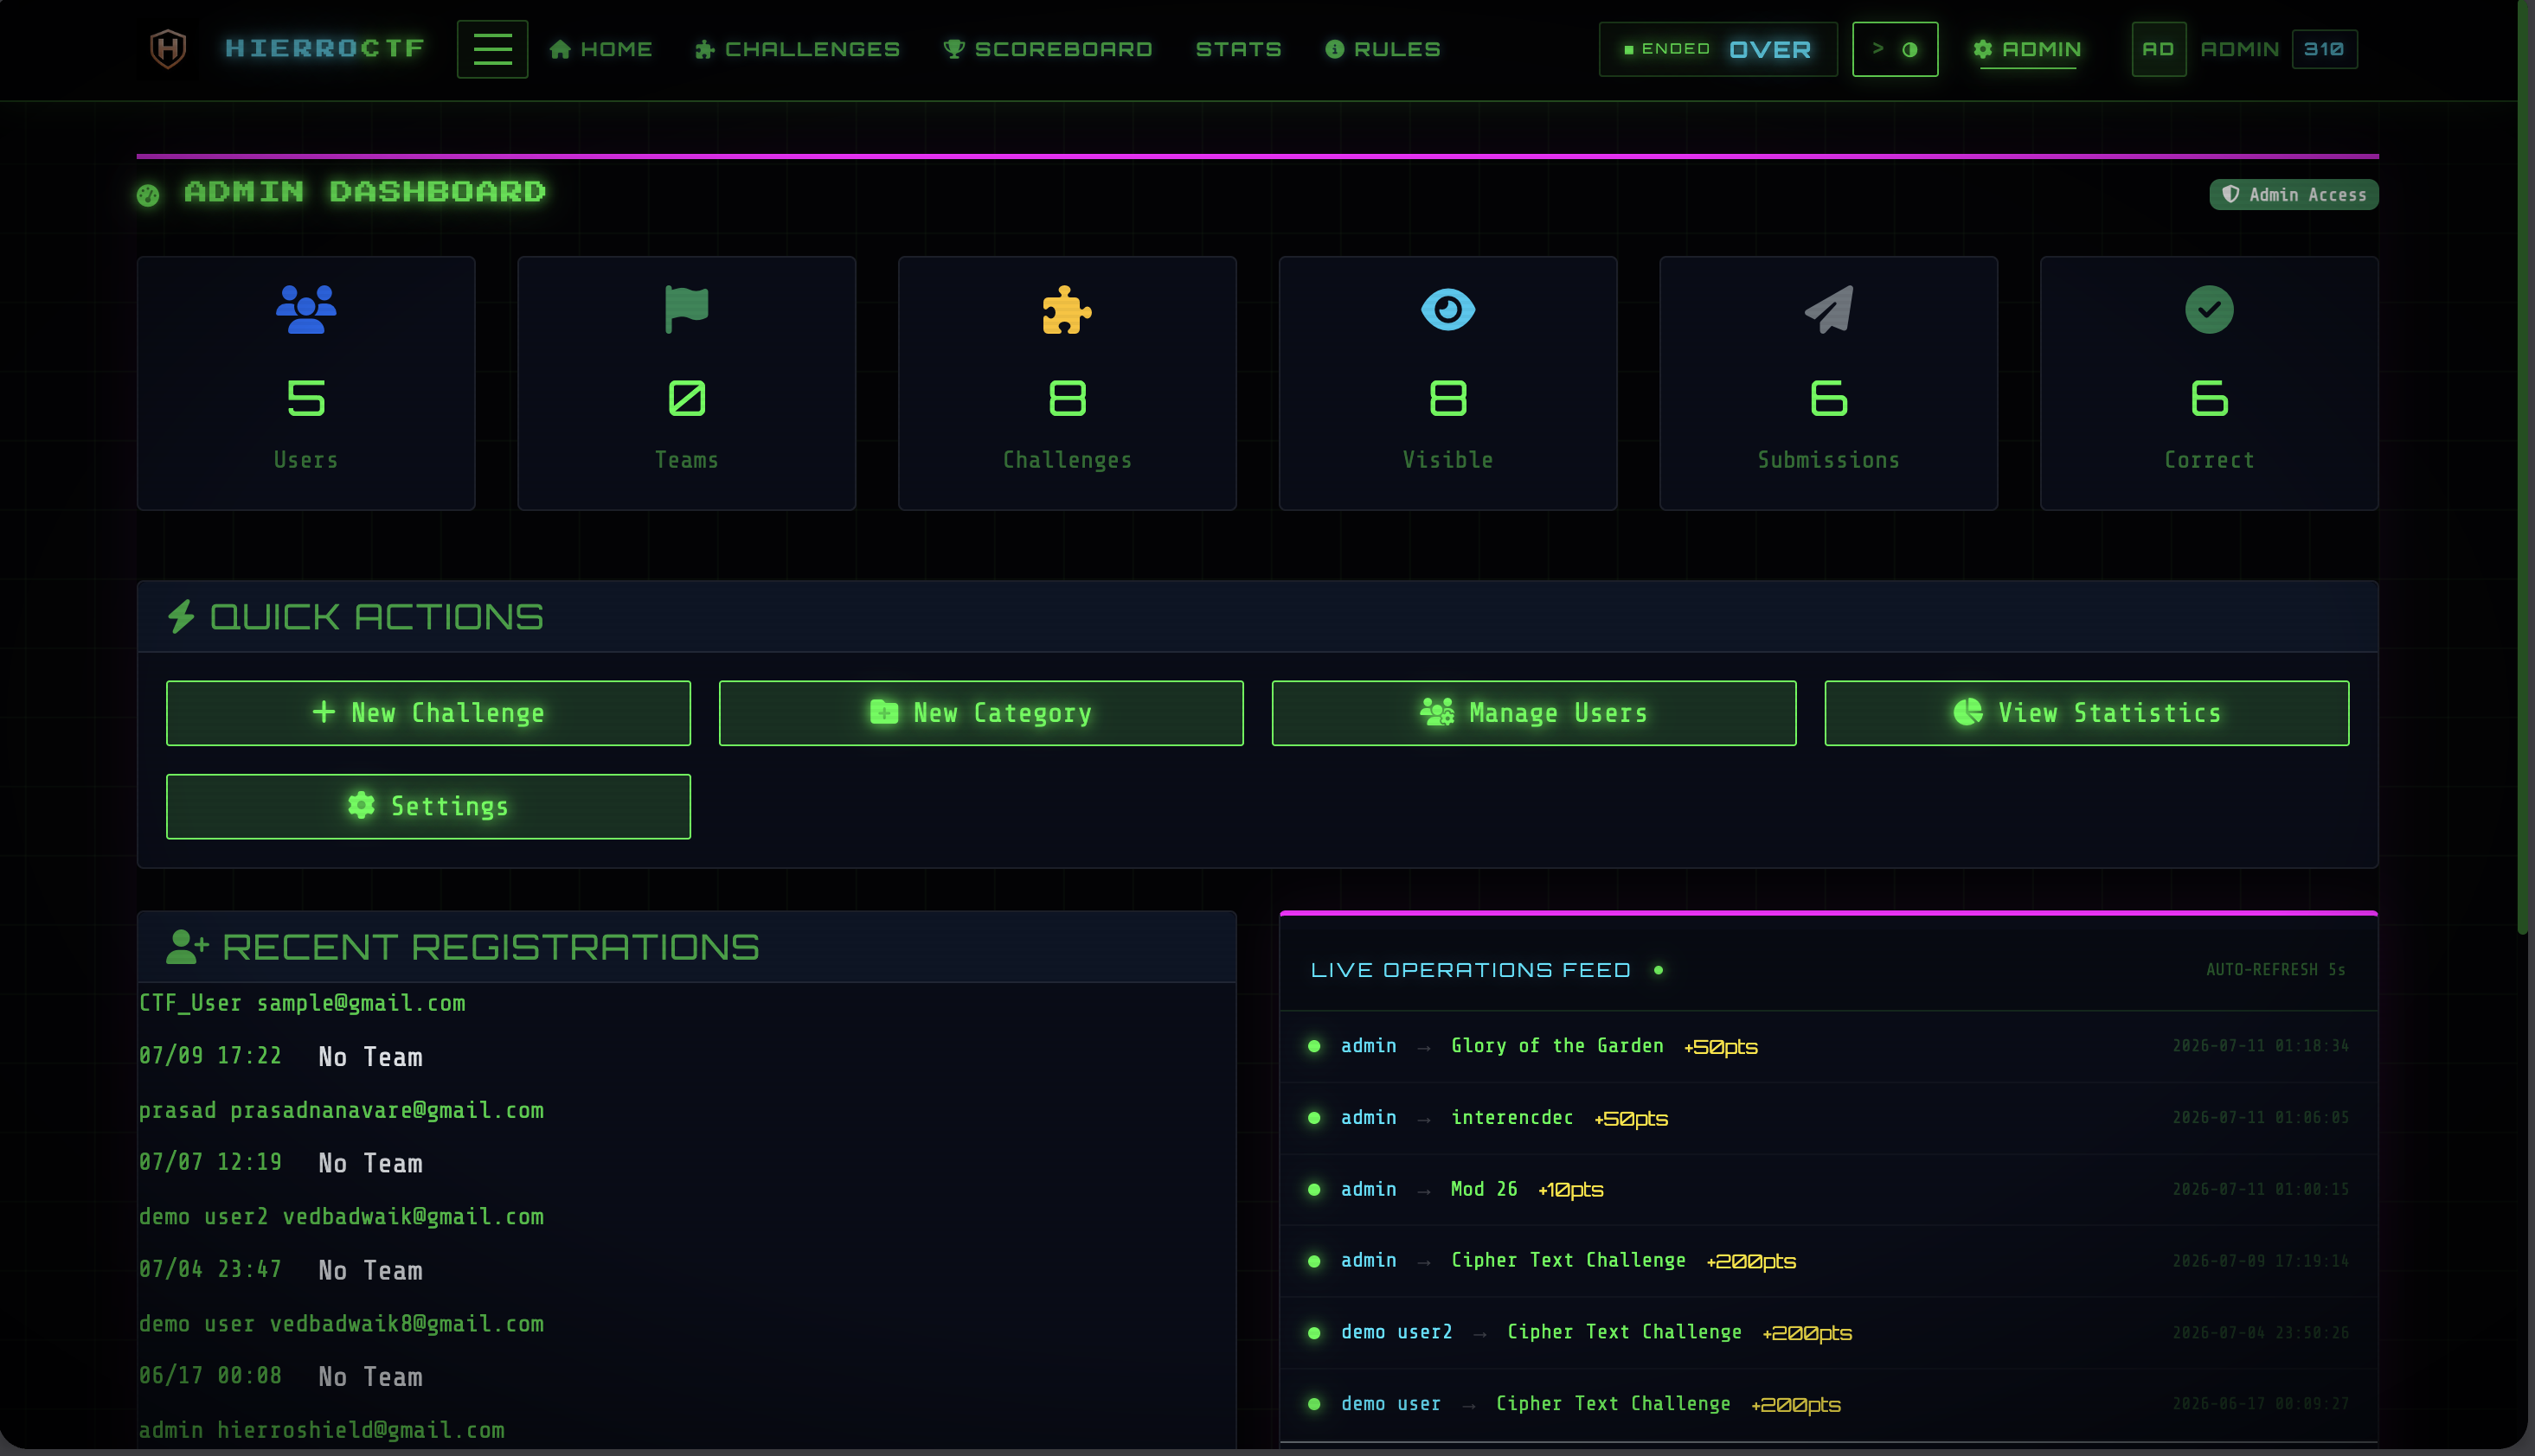
Task: Click the AD user avatar
Action: [2158, 49]
